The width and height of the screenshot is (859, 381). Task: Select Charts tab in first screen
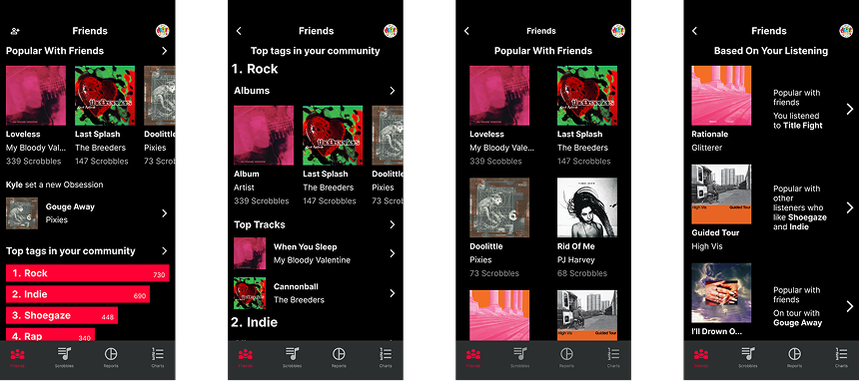point(157,357)
